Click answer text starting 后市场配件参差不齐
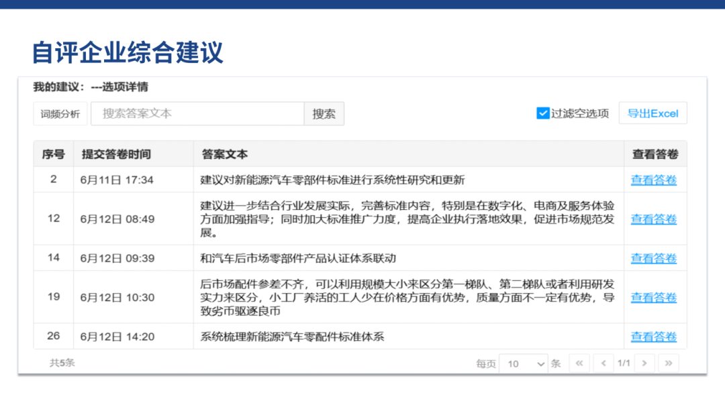The image size is (725, 407). point(407,298)
